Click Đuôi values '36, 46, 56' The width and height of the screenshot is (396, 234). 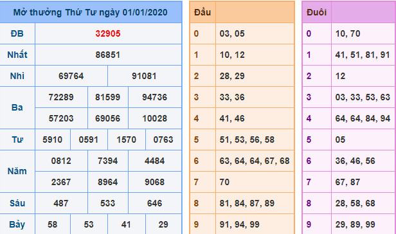[x=355, y=161]
